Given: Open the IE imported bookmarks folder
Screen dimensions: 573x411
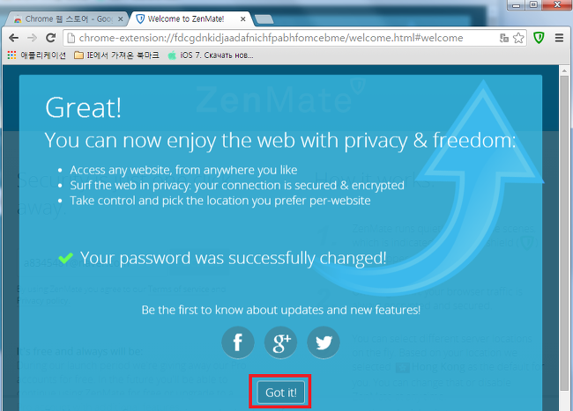Looking at the screenshot, I should 116,55.
